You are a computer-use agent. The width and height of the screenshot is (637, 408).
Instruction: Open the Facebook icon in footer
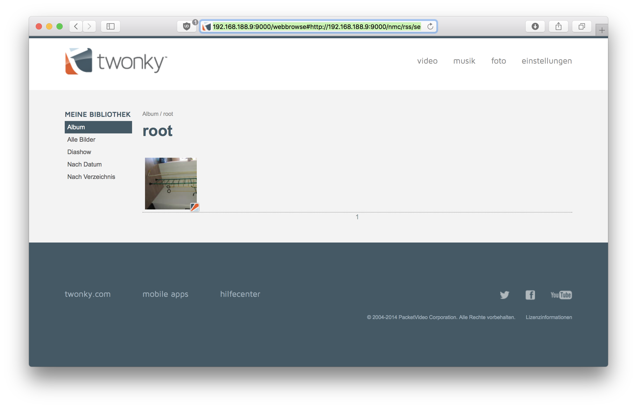[x=530, y=295]
